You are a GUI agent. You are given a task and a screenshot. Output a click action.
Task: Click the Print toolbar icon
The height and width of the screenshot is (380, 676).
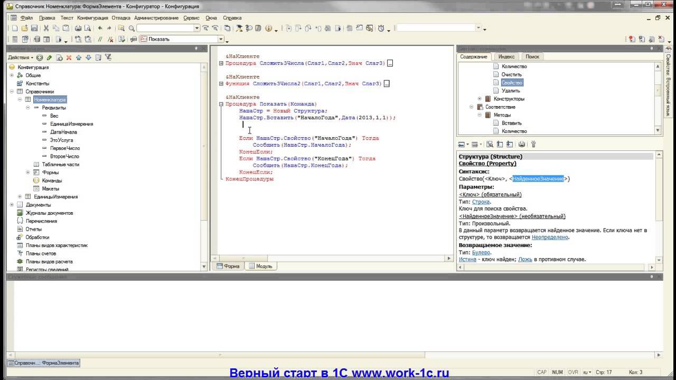click(x=78, y=28)
